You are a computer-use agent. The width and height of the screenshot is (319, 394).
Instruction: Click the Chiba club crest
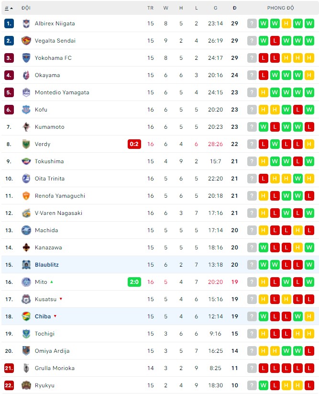tap(25, 316)
